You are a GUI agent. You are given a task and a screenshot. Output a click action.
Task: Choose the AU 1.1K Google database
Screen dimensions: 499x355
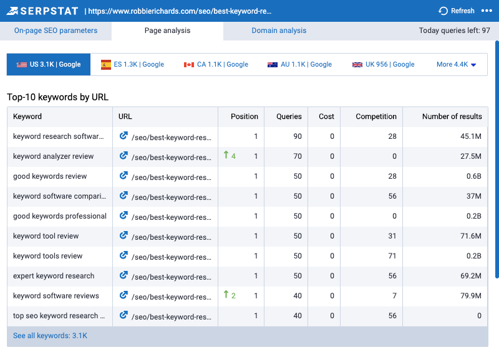(x=299, y=64)
